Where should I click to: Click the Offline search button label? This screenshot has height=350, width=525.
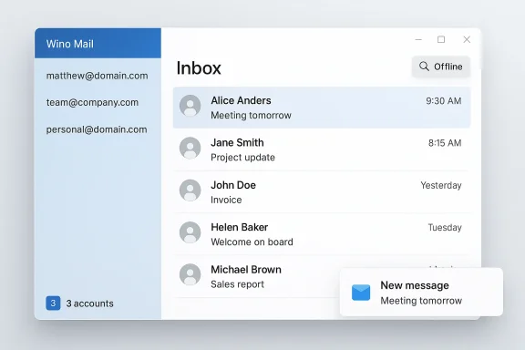(x=448, y=67)
